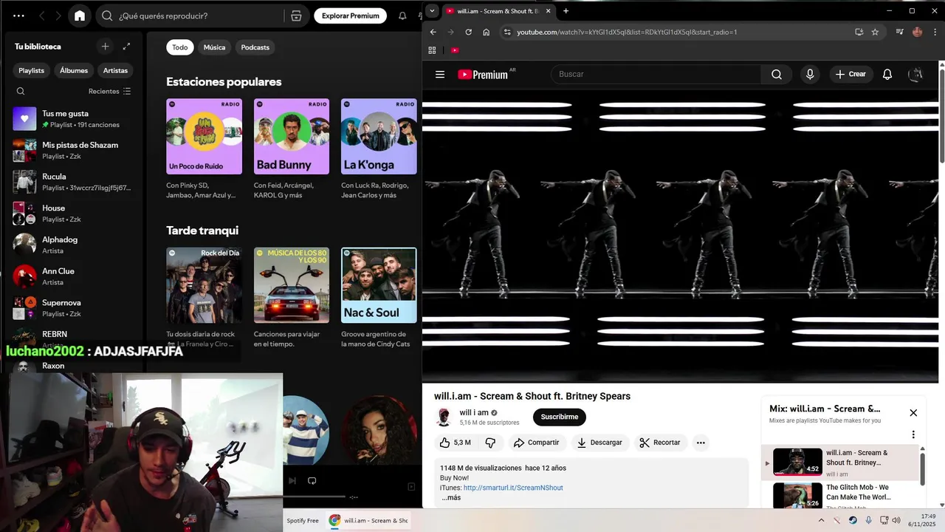Open Spotify Home via house icon
This screenshot has height=532, width=945.
pyautogui.click(x=80, y=16)
